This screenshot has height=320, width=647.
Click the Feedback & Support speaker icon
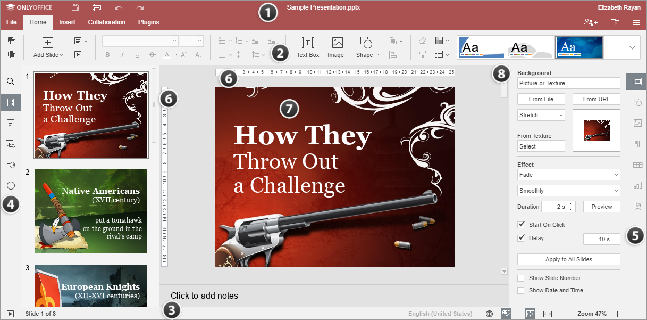tap(11, 165)
